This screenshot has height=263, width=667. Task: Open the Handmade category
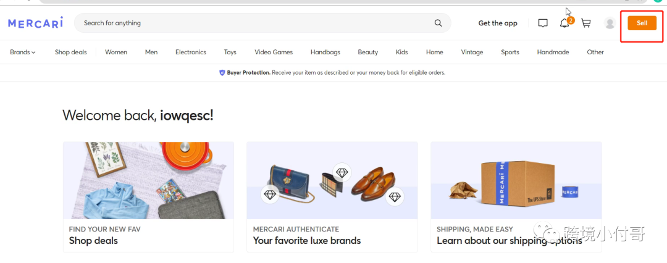[x=553, y=52]
